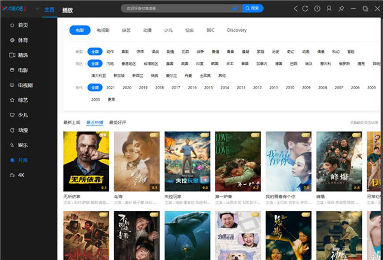383x260 pixels.
Task: Go to 精选 in the sidebar
Action: click(23, 55)
